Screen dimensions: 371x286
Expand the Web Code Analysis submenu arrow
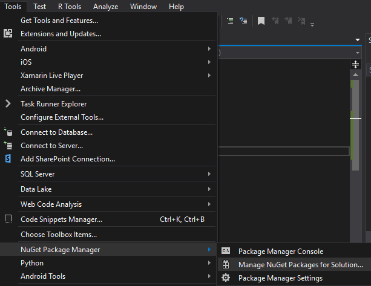pyautogui.click(x=209, y=204)
